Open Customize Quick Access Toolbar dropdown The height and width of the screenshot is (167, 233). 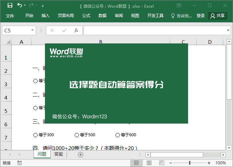[x=43, y=6]
